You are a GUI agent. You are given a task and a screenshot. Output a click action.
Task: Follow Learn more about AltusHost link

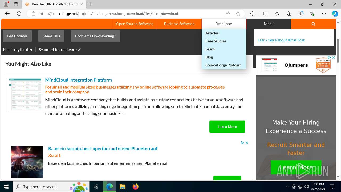click(x=281, y=40)
